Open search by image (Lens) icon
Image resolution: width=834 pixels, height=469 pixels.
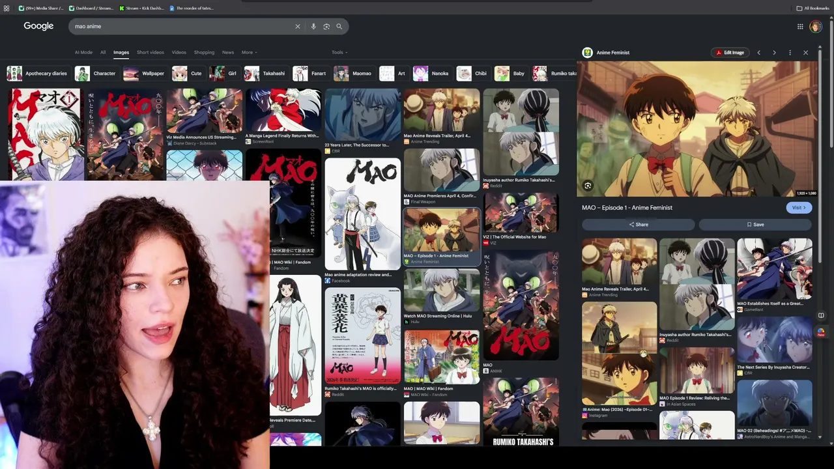[326, 27]
